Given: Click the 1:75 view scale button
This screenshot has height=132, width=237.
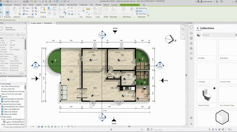Looking at the screenshot, I should (32, 127).
